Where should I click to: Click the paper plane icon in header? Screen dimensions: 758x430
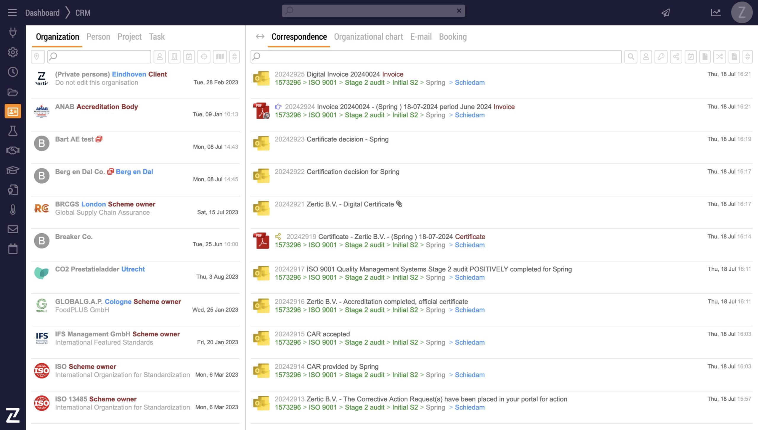click(x=666, y=13)
